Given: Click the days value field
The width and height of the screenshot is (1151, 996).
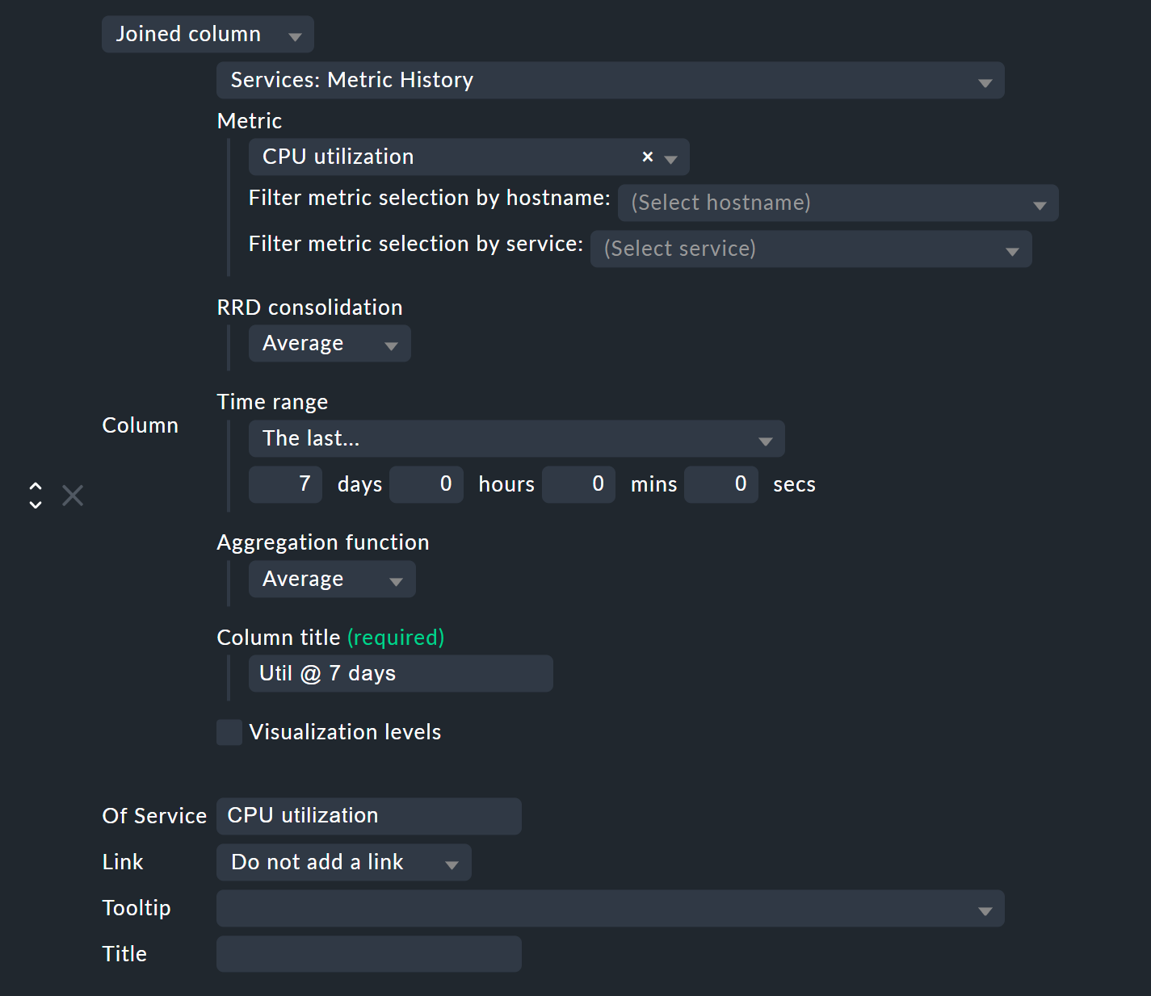Looking at the screenshot, I should pos(284,484).
